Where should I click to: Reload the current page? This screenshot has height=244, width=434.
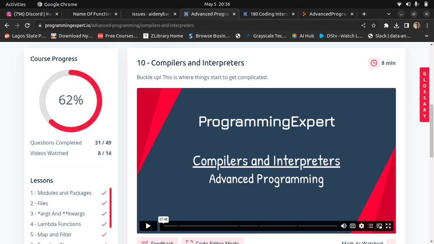[27, 26]
